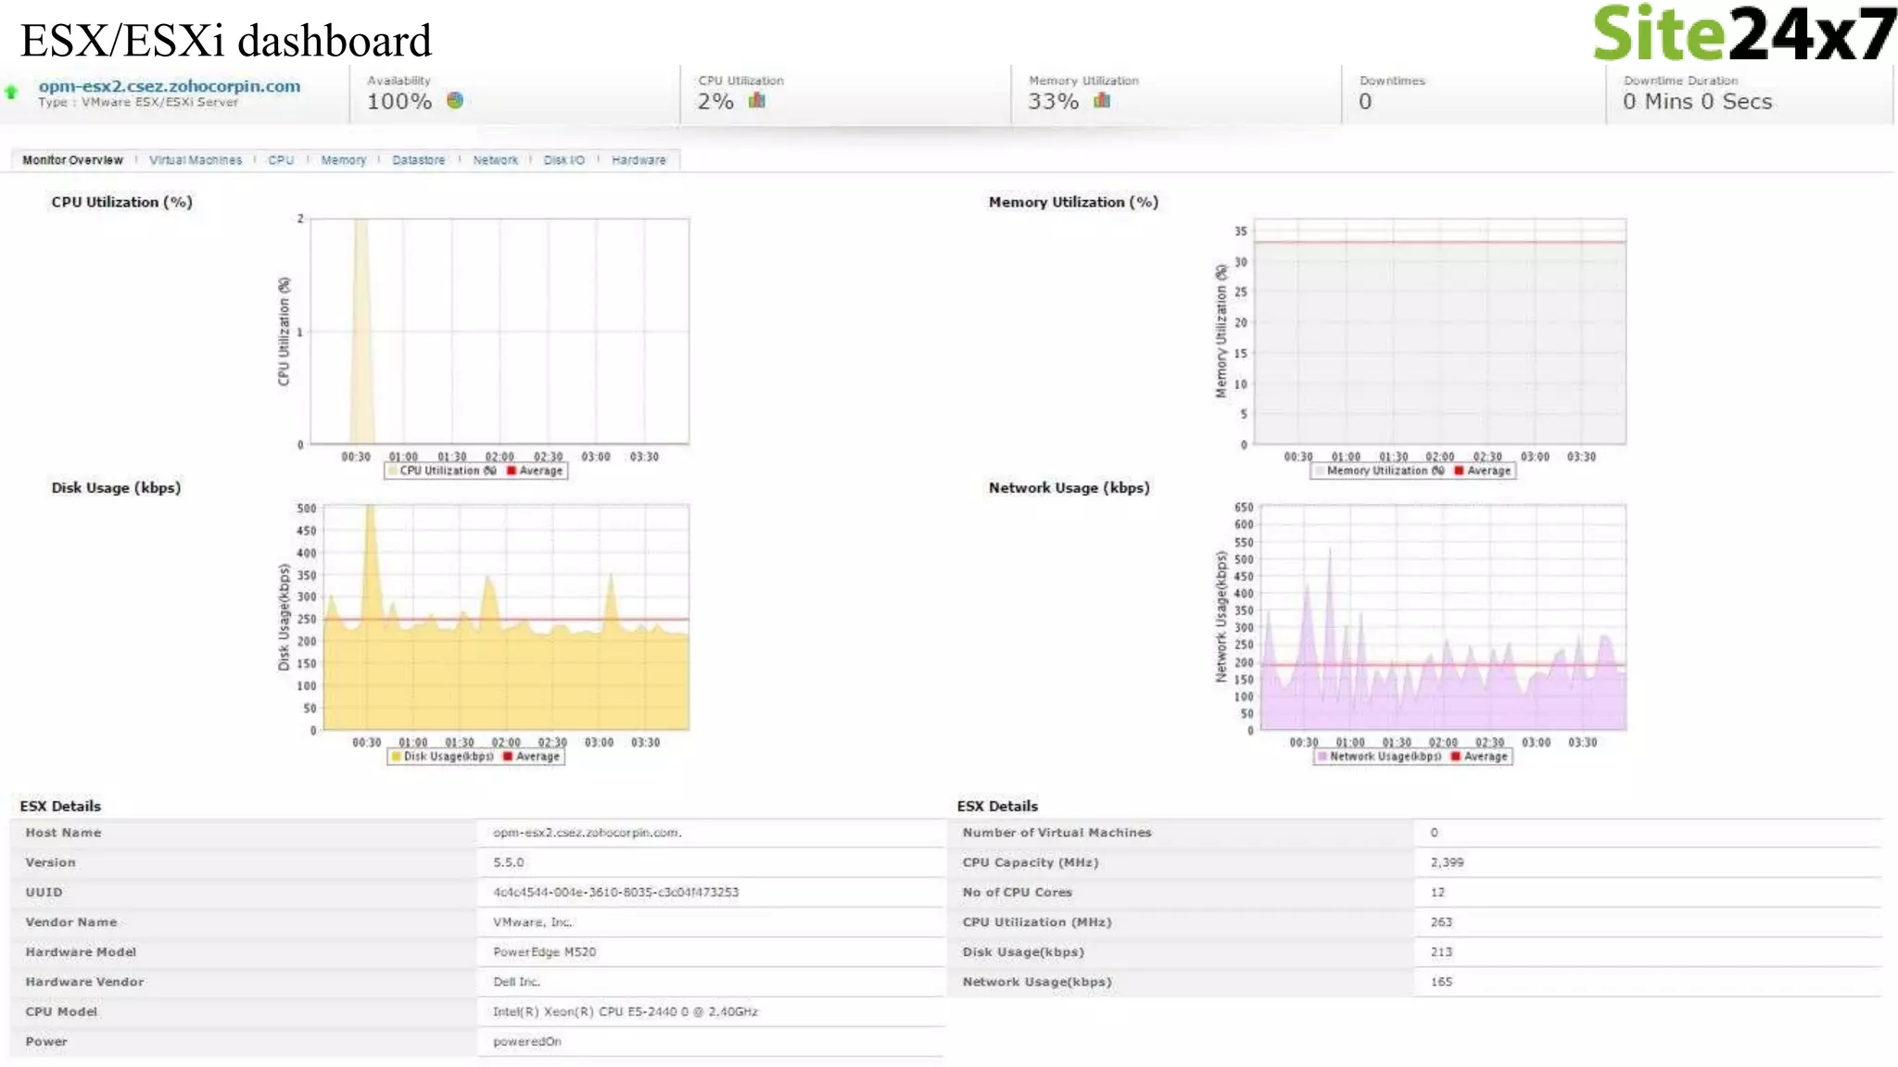Select the poweredOn power value

(x=526, y=1042)
